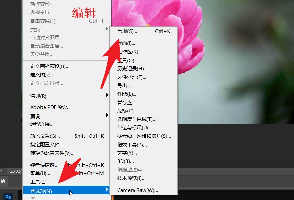
Task: Open 参考线、网格和切片 preferences
Action: point(140,136)
